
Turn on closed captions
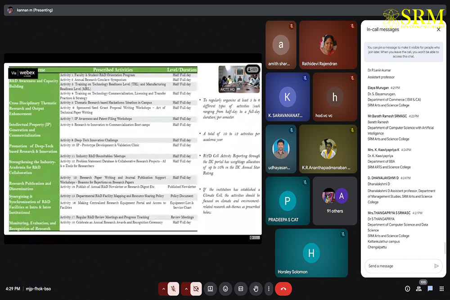coord(241,288)
